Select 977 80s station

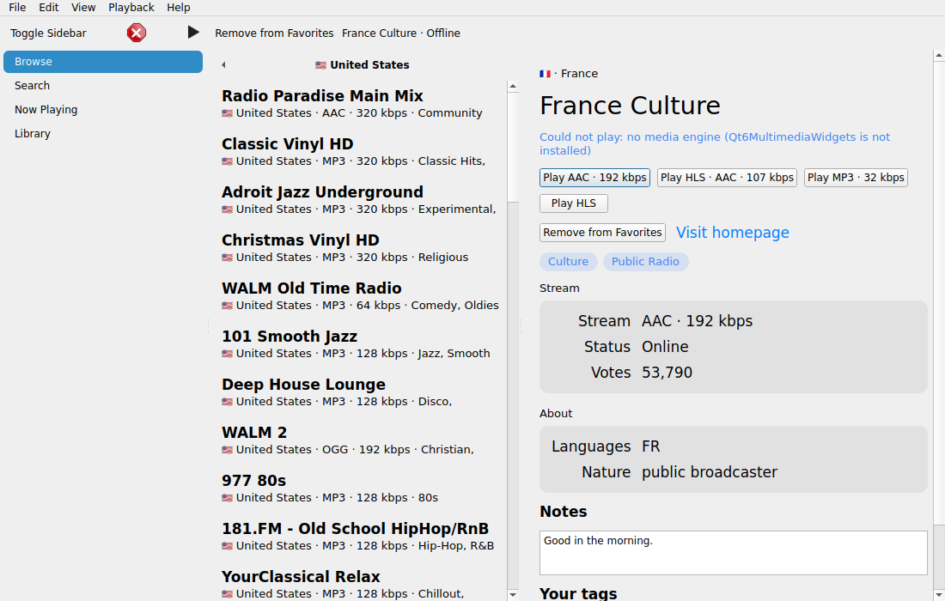pyautogui.click(x=361, y=489)
